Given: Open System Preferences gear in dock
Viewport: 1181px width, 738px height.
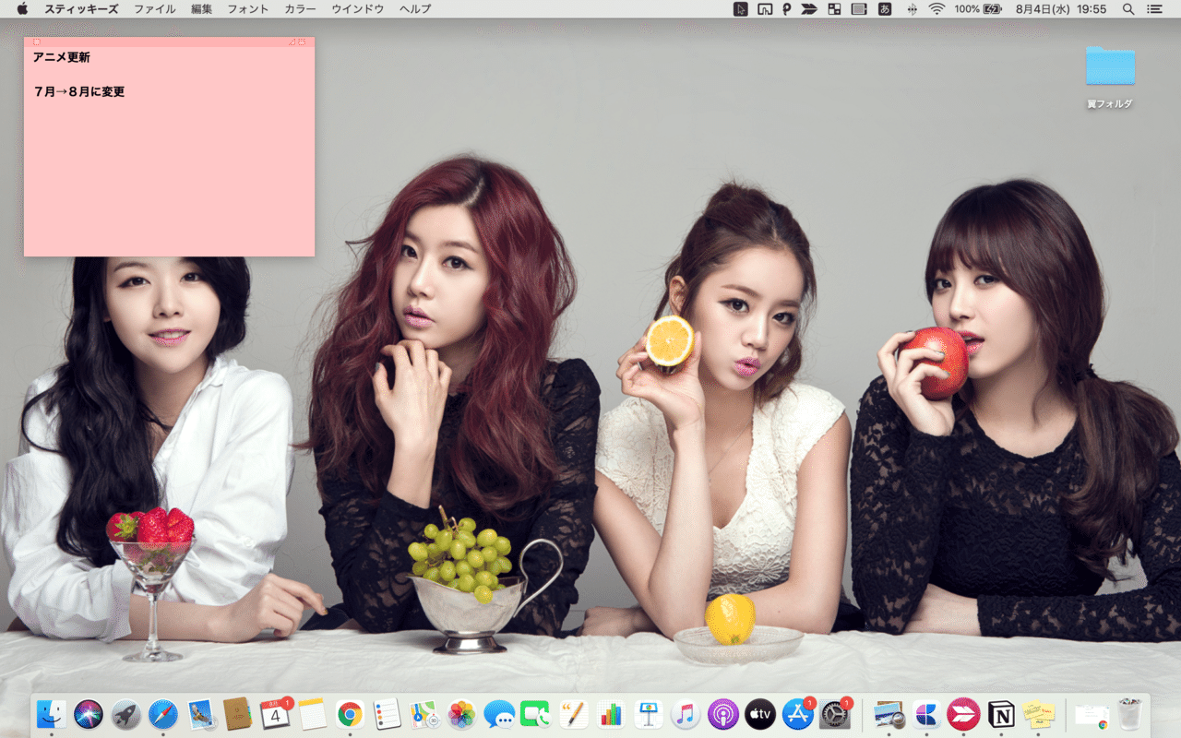Looking at the screenshot, I should pos(835,714).
